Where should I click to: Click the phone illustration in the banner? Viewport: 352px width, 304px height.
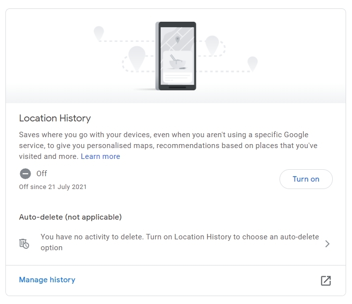tap(176, 56)
